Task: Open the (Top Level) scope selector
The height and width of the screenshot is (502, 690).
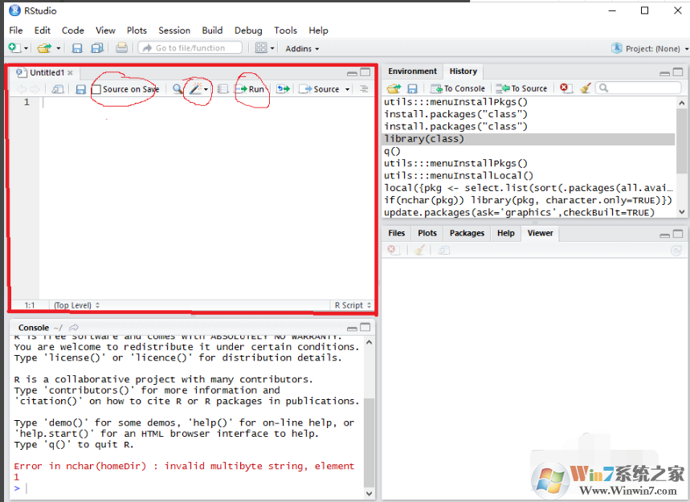Action: 76,305
